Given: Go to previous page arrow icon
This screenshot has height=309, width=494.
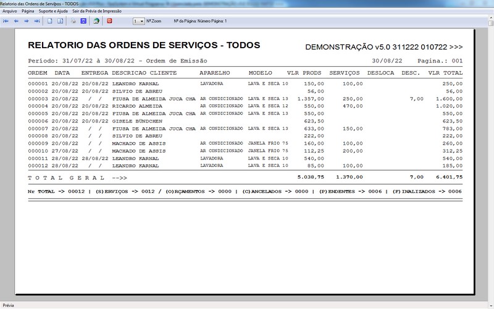Looking at the screenshot, I should 16,21.
